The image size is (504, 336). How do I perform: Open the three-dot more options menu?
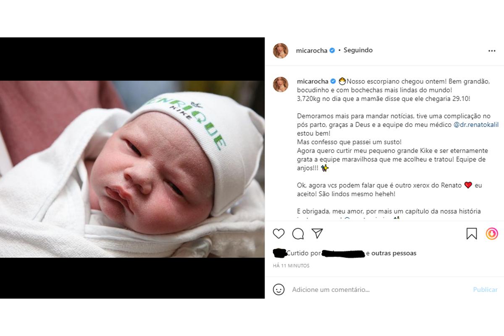point(492,51)
